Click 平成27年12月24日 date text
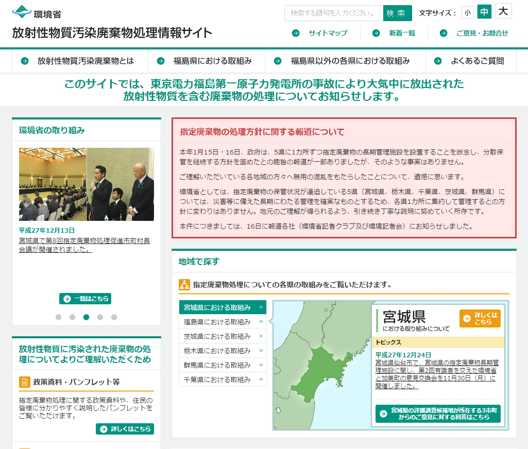Image resolution: width=528 pixels, height=449 pixels. coord(403,355)
